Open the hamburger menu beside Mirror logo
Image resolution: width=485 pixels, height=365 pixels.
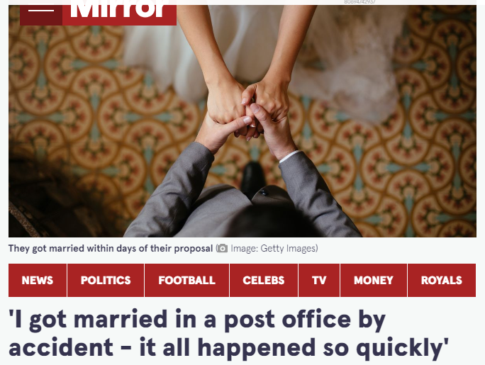pyautogui.click(x=41, y=12)
